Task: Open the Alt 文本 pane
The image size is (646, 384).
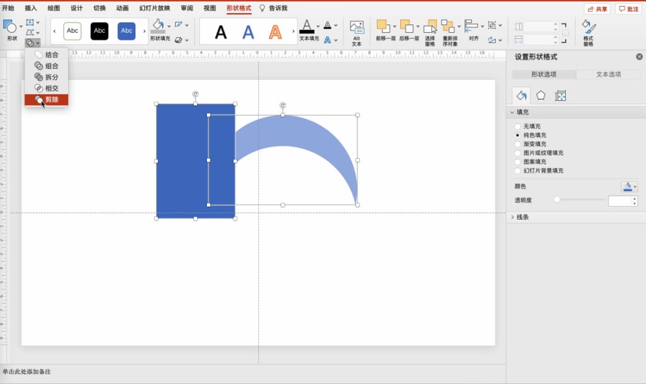Action: (x=356, y=32)
